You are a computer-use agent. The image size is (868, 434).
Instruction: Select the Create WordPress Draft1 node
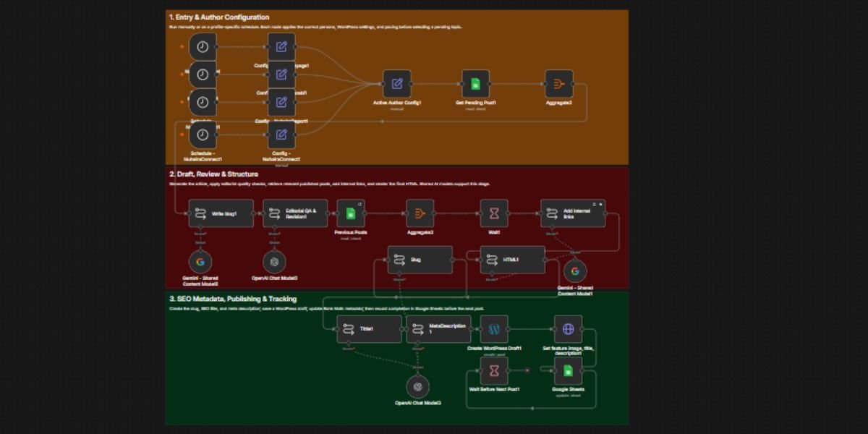click(x=494, y=329)
